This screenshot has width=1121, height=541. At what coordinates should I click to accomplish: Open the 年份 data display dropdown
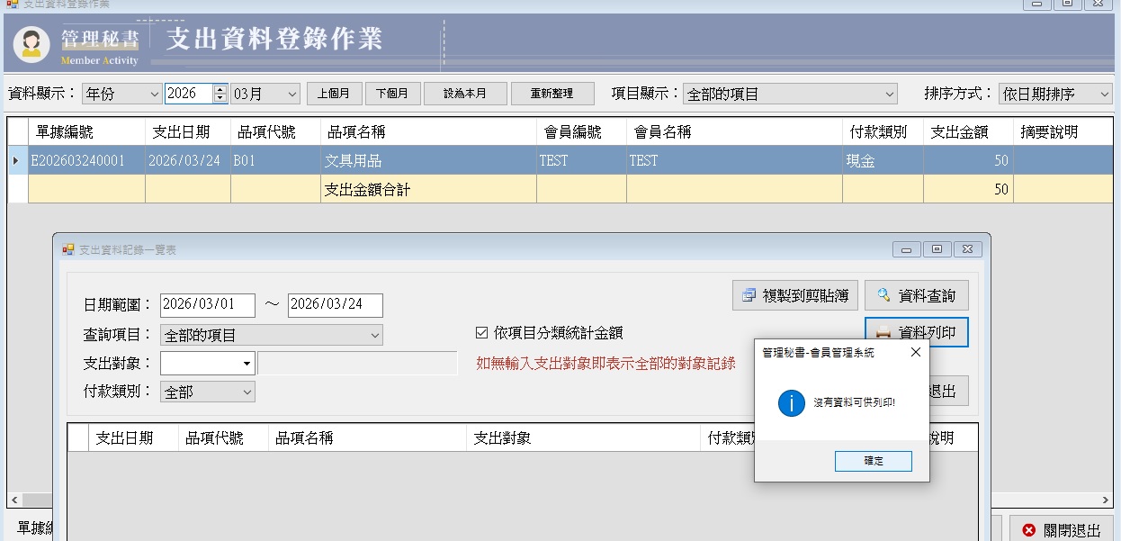pos(121,94)
